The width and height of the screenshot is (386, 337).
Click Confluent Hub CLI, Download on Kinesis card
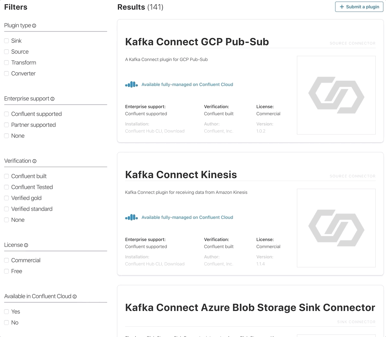[x=155, y=264]
